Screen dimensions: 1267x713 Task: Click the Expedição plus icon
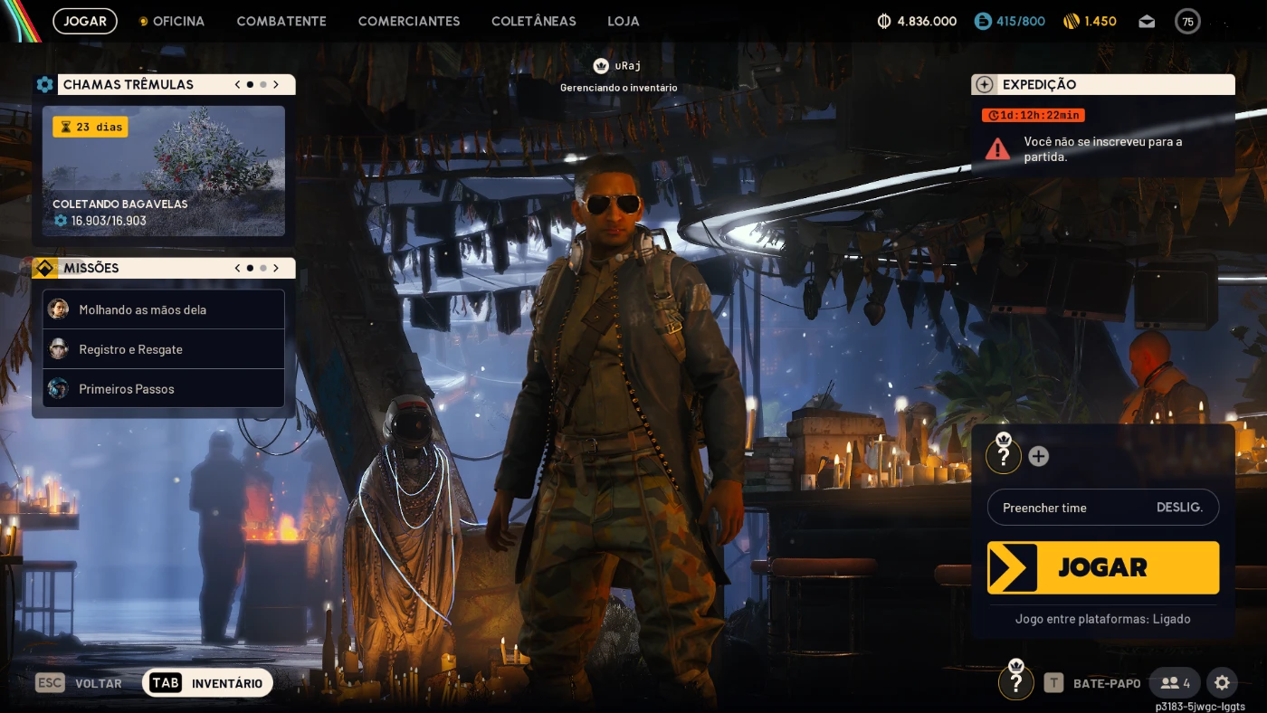[x=985, y=84]
